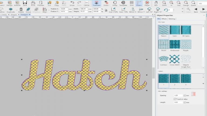Save the design with Save icon

[25, 3]
